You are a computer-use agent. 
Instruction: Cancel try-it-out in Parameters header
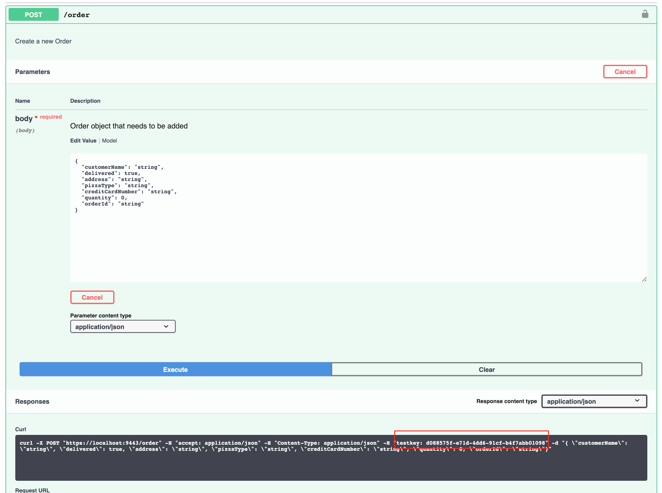click(625, 72)
